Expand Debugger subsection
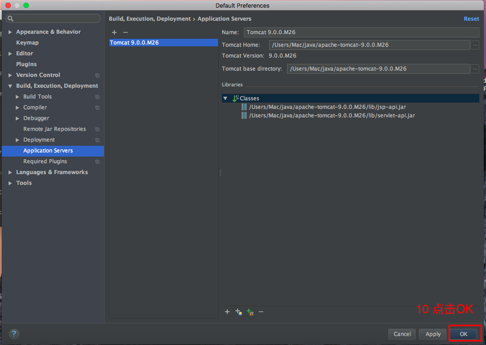 pyautogui.click(x=18, y=118)
